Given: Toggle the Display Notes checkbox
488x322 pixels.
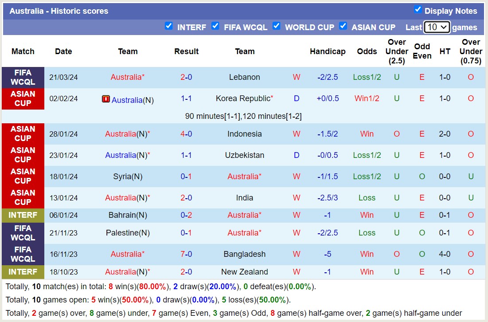Looking at the screenshot, I should 418,10.
